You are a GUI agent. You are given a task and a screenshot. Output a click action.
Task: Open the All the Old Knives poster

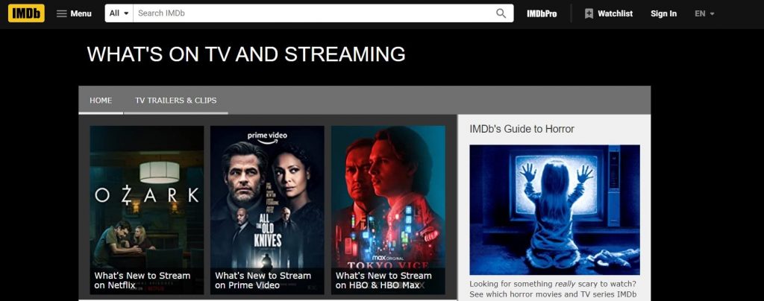pos(267,196)
